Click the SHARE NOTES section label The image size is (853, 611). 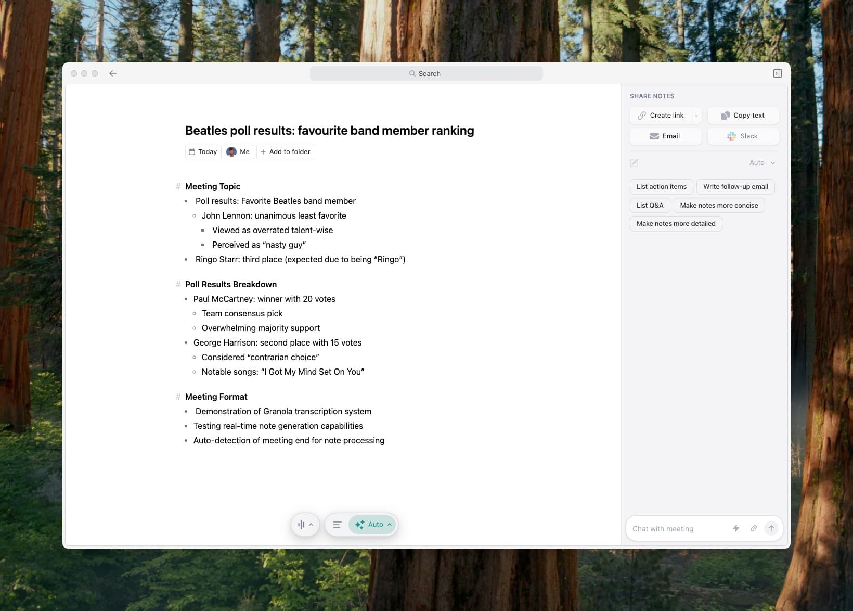(x=652, y=96)
